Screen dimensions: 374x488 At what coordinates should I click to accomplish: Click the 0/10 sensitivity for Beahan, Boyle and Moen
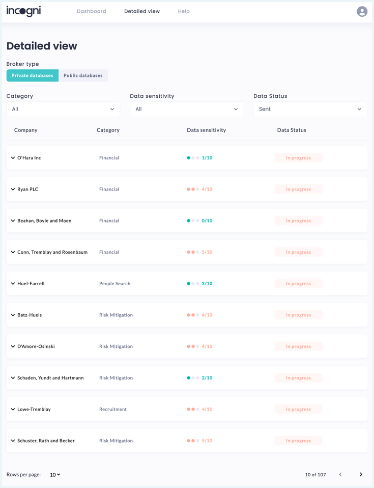207,221
